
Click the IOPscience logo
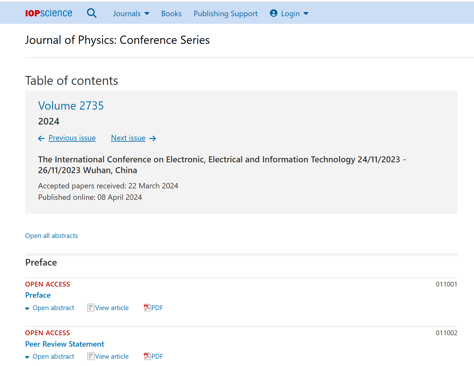click(x=49, y=13)
